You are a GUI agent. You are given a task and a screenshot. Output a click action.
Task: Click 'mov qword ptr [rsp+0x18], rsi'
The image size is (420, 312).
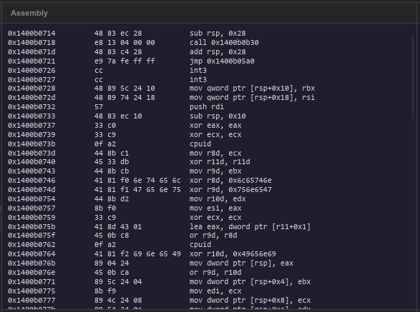tap(252, 98)
